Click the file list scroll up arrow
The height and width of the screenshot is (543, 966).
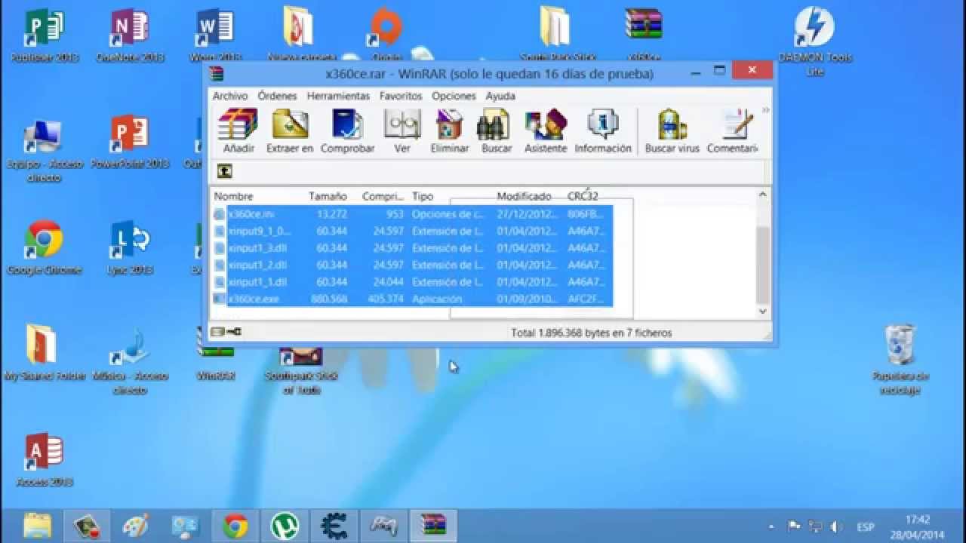click(762, 195)
